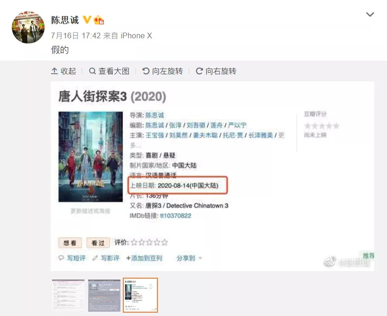Rotate the image left with 向左旋转
Viewport: 387px width, 316px height.
pyautogui.click(x=163, y=71)
